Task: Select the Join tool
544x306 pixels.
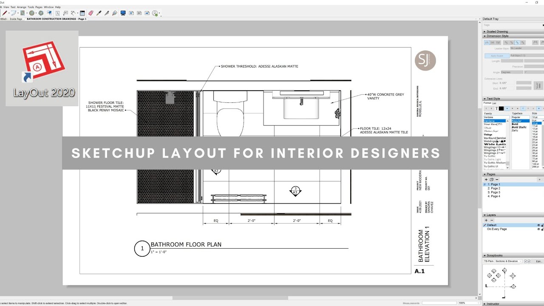Action: click(114, 13)
